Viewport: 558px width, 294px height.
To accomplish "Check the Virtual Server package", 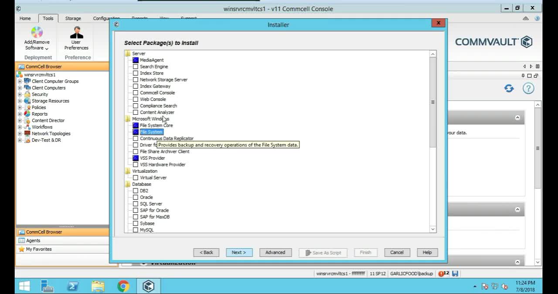I will [136, 178].
